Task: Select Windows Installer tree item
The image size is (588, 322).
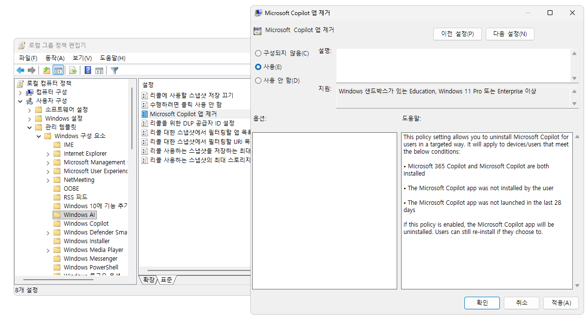Action: click(87, 241)
